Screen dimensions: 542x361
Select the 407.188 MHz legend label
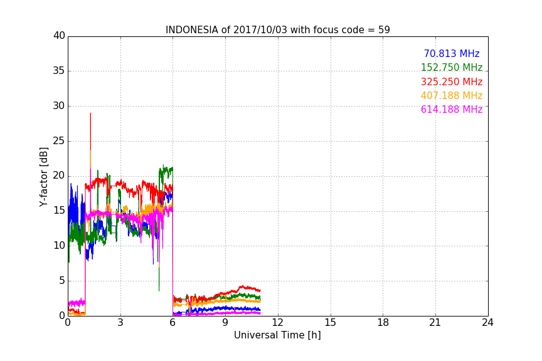(x=452, y=95)
